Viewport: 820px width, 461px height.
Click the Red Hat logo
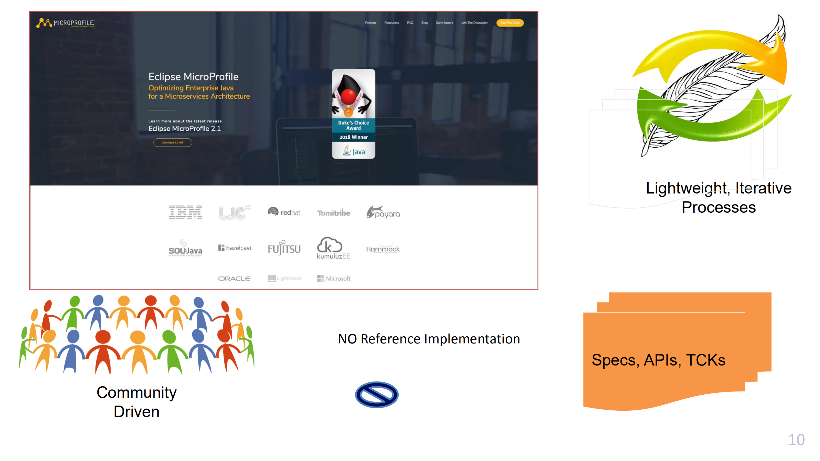(x=284, y=212)
